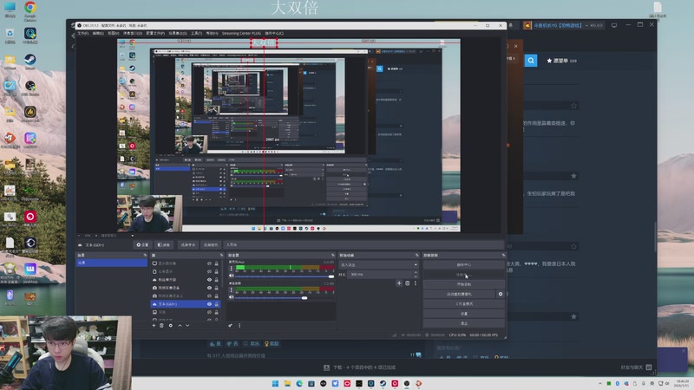Show the image-icon source below 文本 (GDI+)
The image size is (694, 390).
209,312
